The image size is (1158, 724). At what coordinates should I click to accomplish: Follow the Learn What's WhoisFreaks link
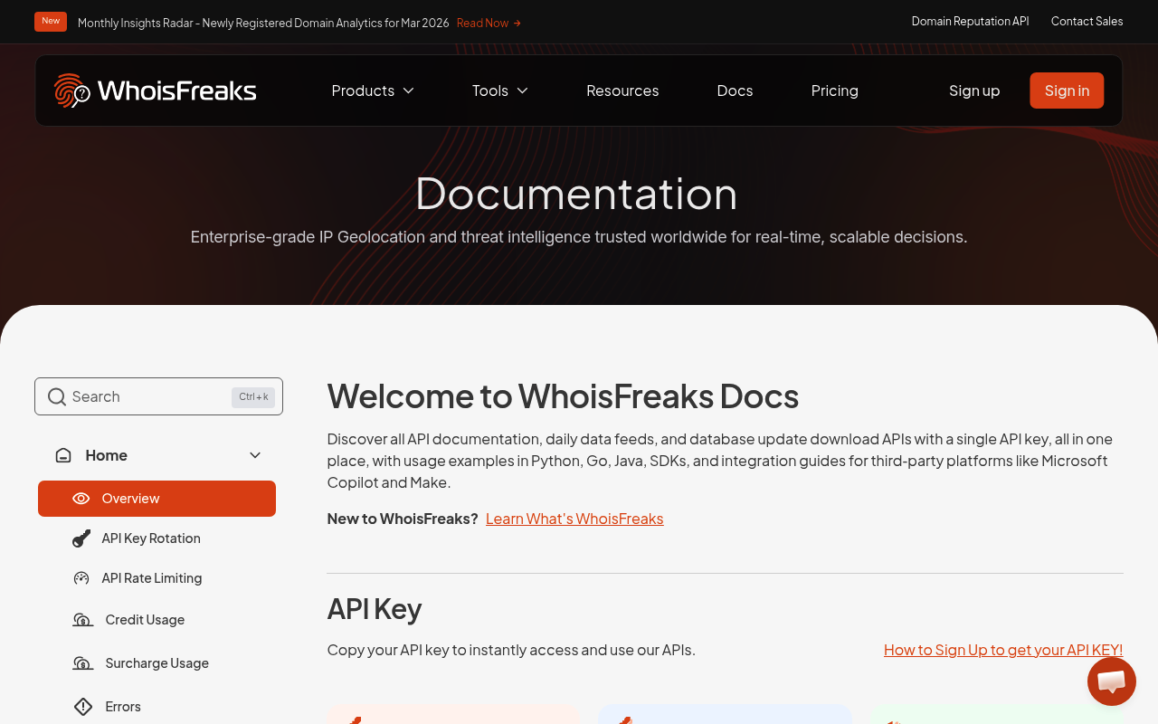(x=574, y=519)
